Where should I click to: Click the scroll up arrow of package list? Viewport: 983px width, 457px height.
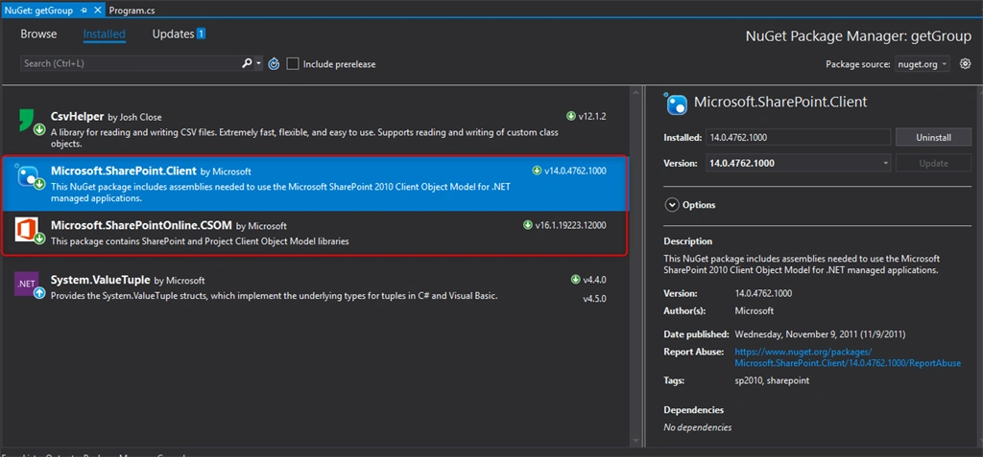point(637,91)
